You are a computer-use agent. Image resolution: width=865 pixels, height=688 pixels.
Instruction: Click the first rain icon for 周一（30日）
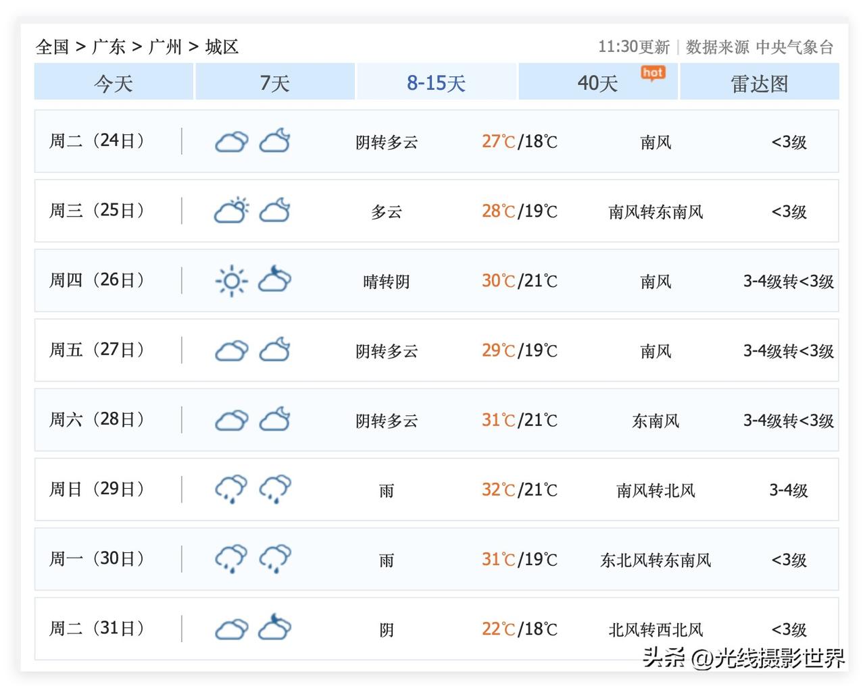[231, 559]
